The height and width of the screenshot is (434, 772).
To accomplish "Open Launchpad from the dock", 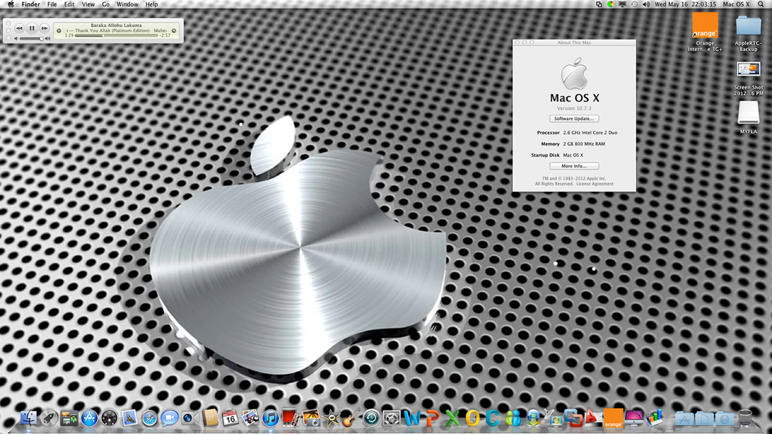I will click(49, 417).
